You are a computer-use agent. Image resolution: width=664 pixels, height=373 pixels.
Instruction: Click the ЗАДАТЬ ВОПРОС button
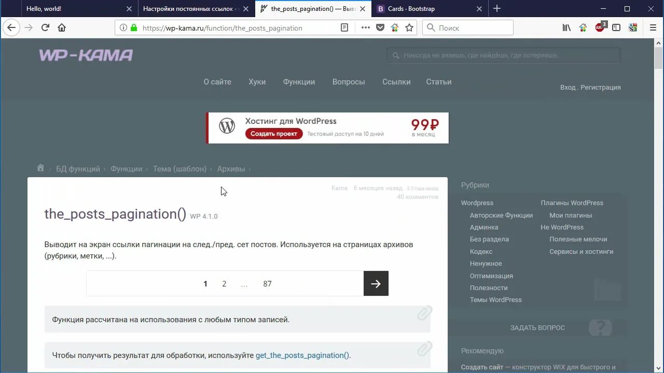537,327
